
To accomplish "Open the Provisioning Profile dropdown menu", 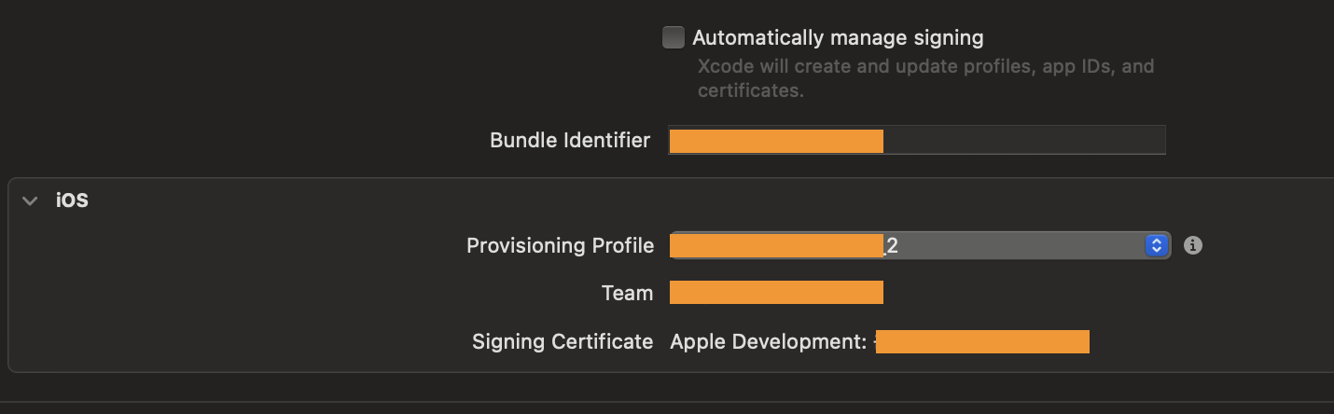I will pyautogui.click(x=1017, y=246).
